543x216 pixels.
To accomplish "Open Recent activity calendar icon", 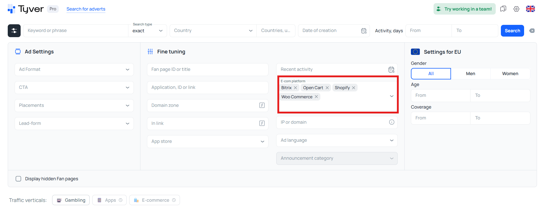I will (391, 69).
